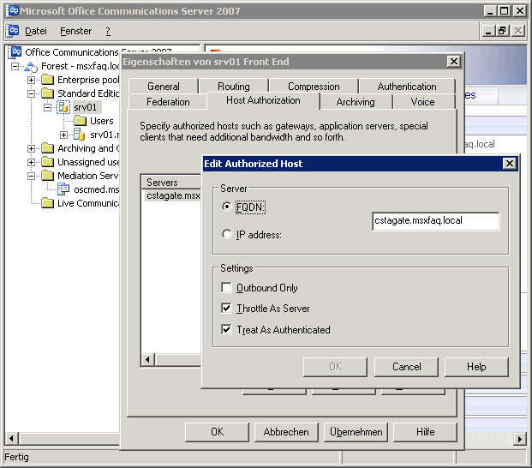The height and width of the screenshot is (468, 532).
Task: Expand the srv01.m sub-node
Action: click(x=63, y=135)
